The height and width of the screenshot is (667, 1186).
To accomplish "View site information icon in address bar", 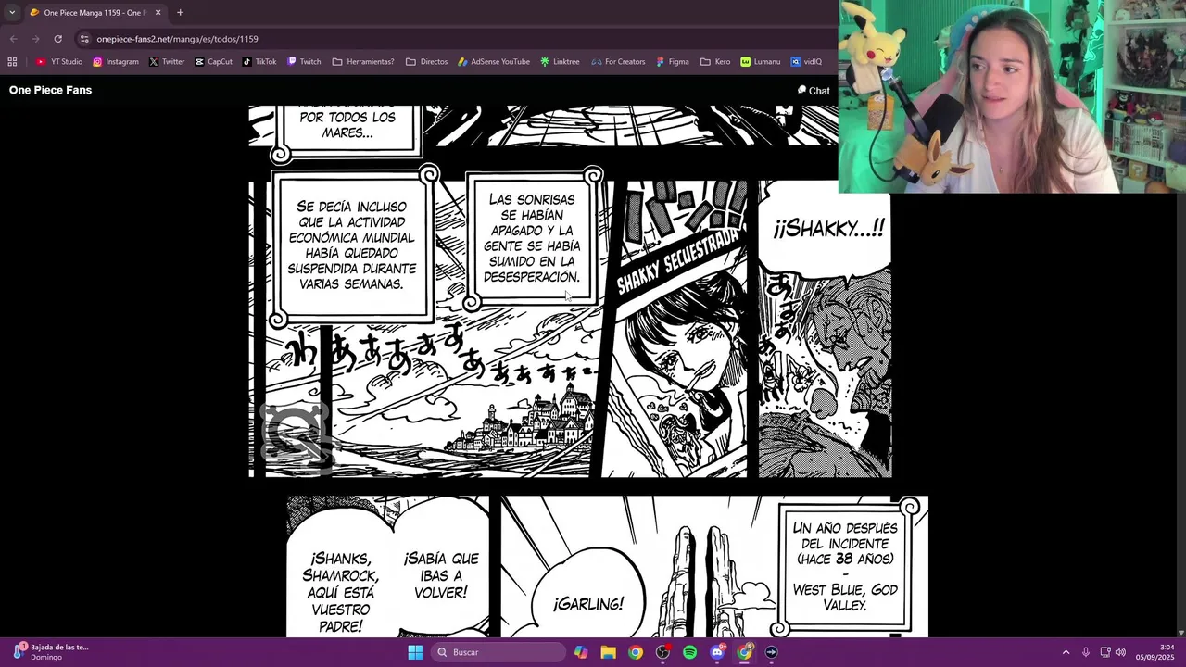I will tap(84, 39).
